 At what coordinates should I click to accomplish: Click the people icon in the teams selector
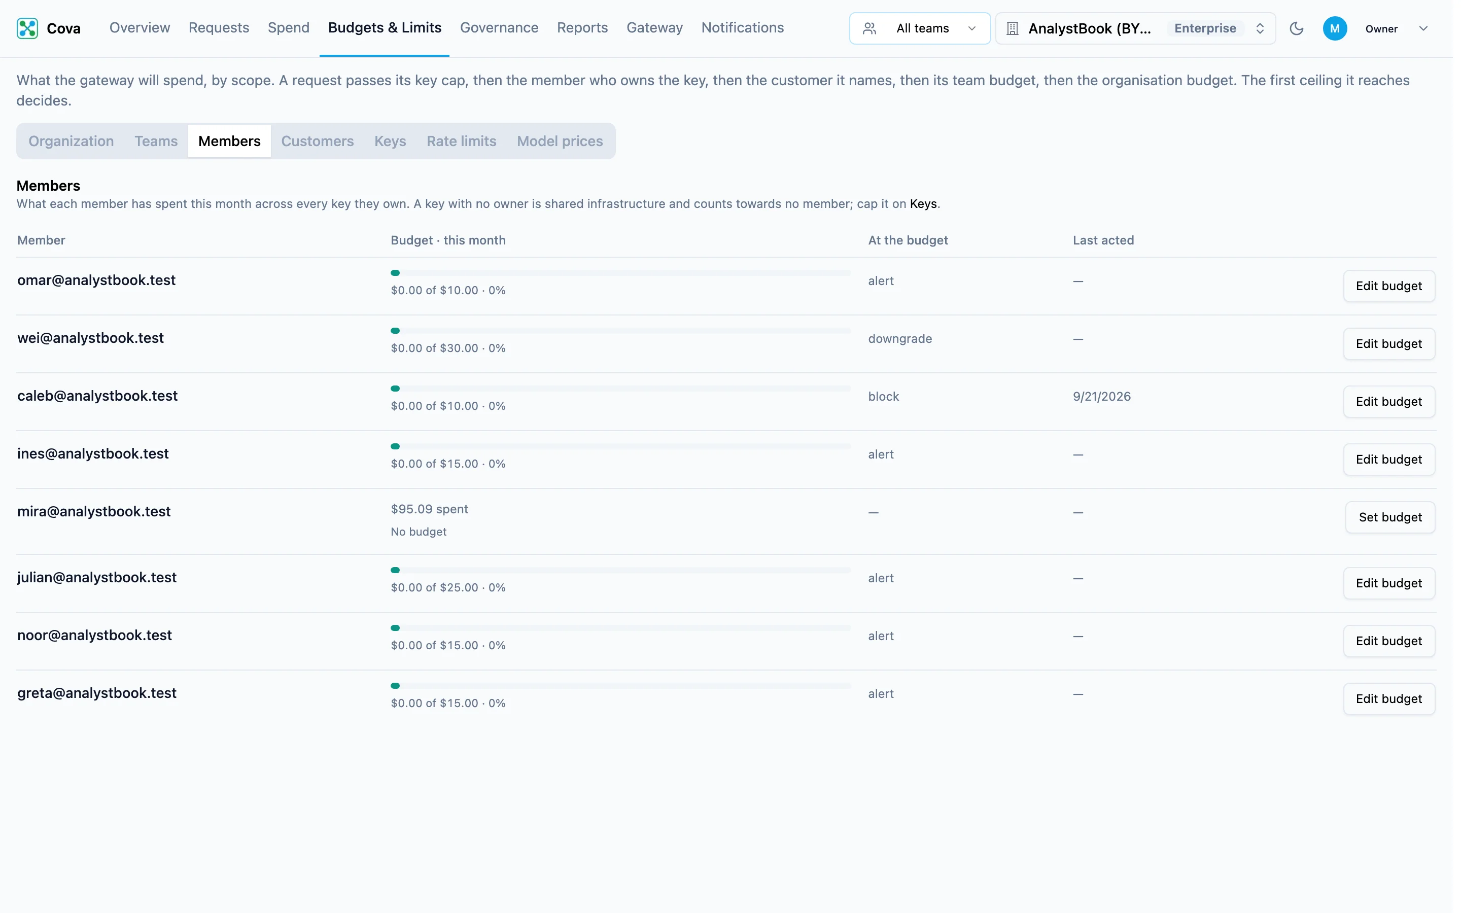tap(869, 28)
